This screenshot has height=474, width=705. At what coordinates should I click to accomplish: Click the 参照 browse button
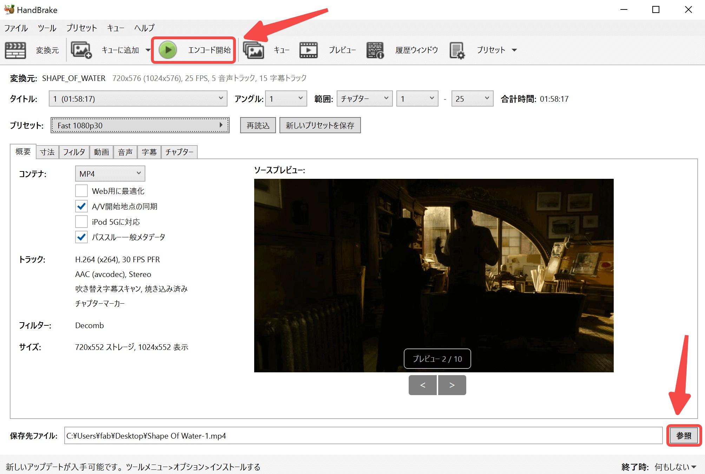(684, 435)
